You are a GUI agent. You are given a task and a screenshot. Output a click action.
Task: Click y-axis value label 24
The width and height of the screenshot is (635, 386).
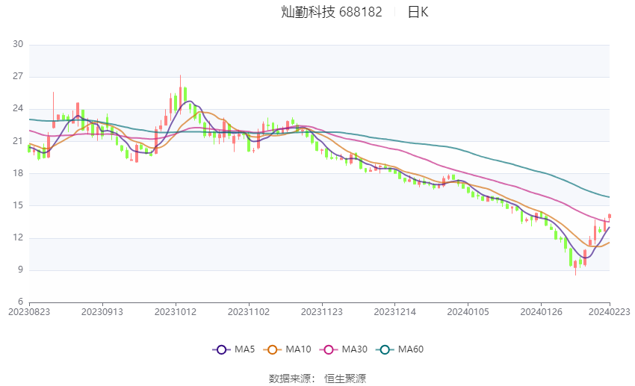(x=18, y=108)
